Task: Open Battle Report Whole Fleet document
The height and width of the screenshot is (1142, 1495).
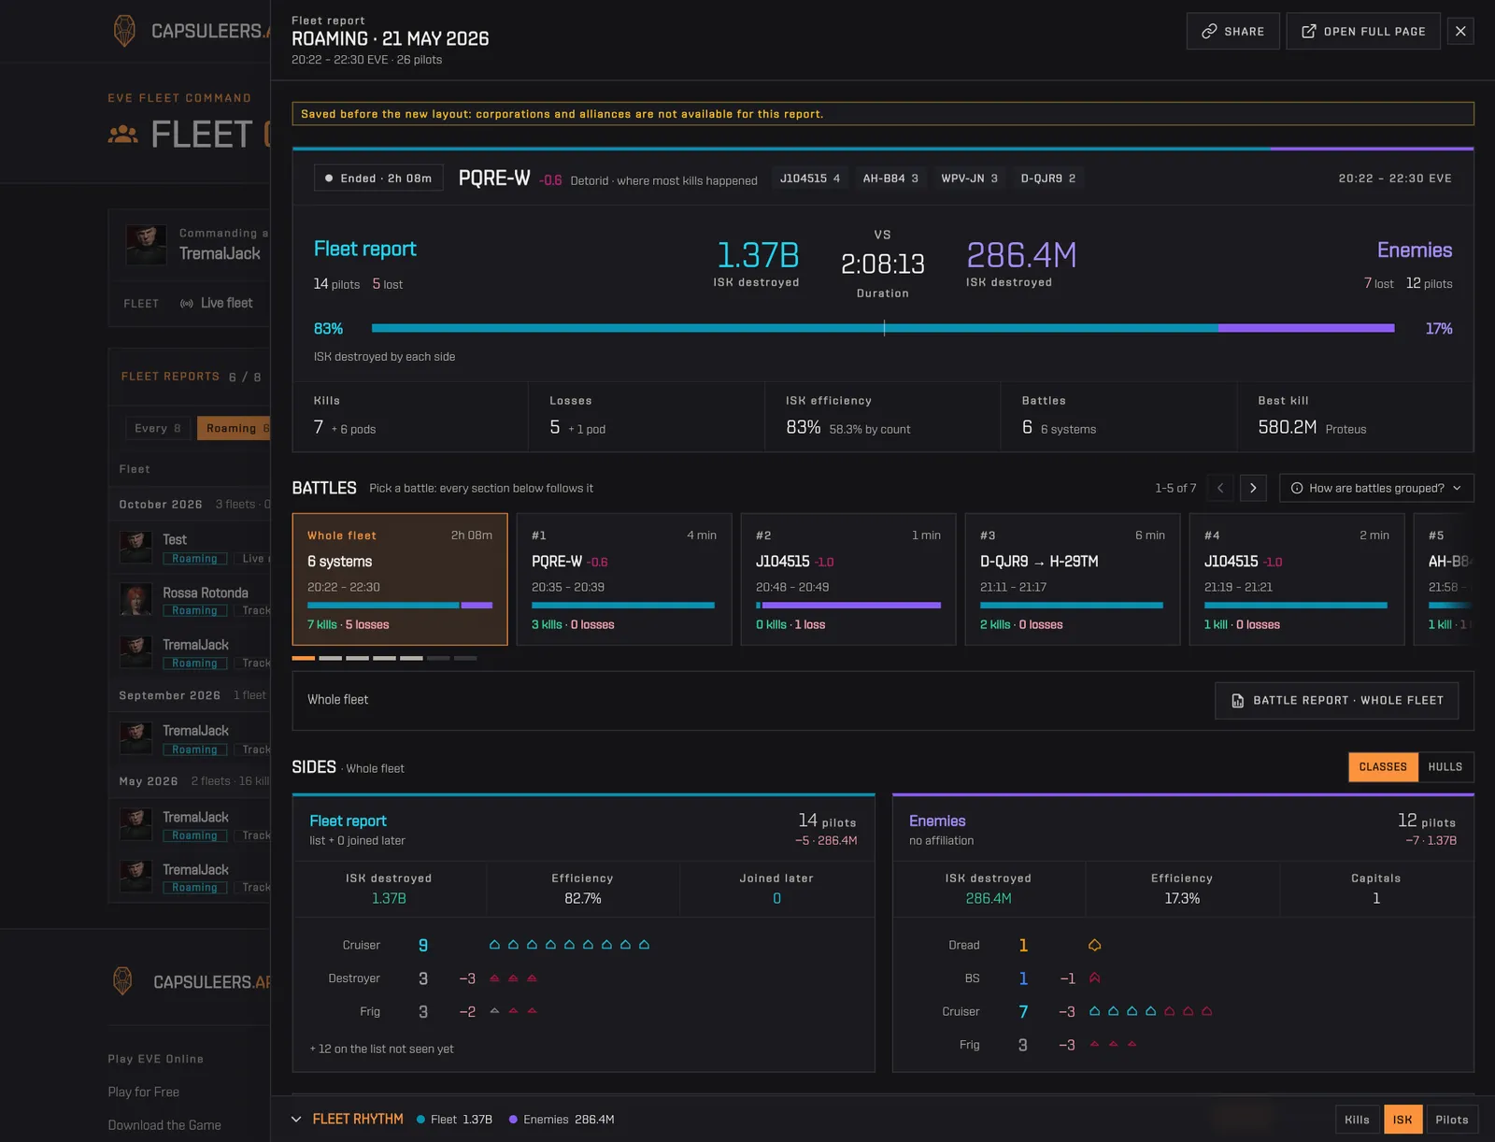Action: tap(1336, 700)
